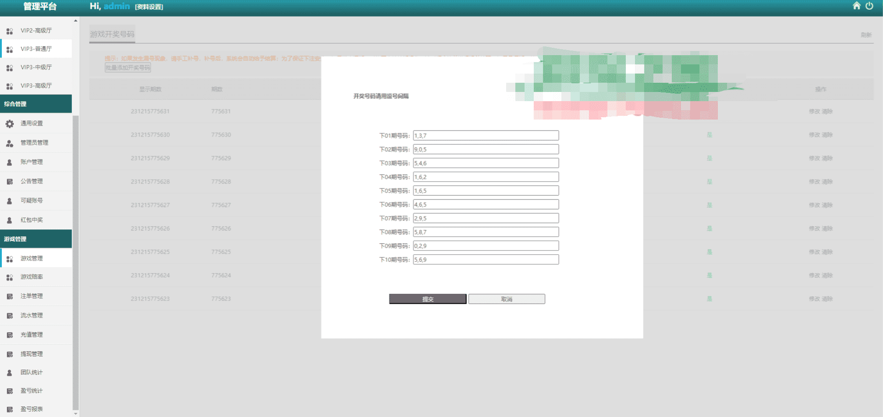Click the 下10期号码 input field
This screenshot has width=883, height=417.
(x=486, y=260)
